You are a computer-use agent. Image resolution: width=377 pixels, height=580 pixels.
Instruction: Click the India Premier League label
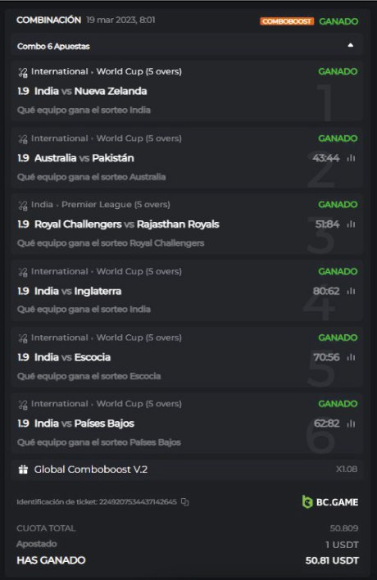101,205
